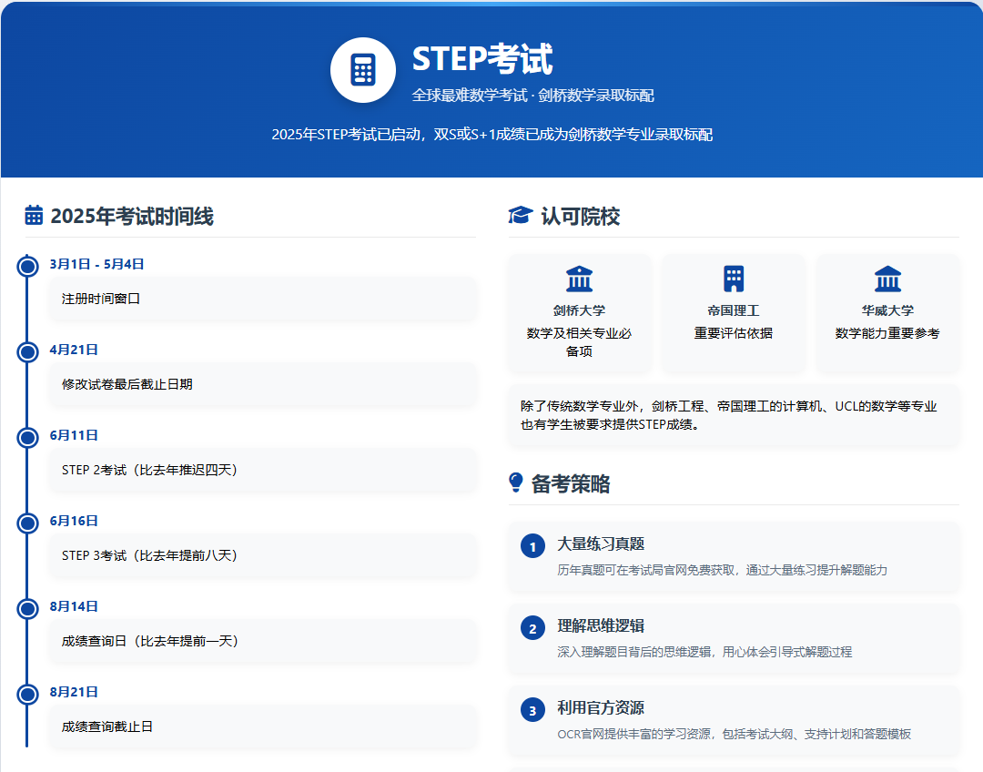Click the calculator icon in the header

click(362, 70)
